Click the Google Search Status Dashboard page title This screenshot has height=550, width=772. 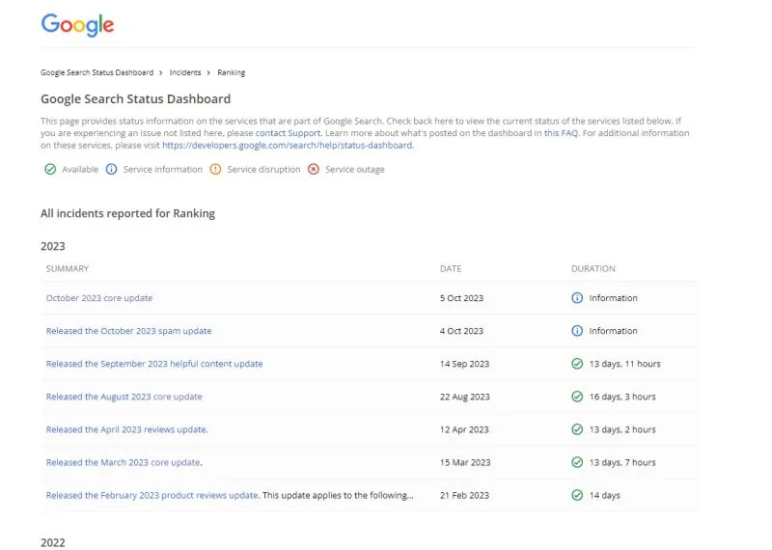[x=135, y=99]
